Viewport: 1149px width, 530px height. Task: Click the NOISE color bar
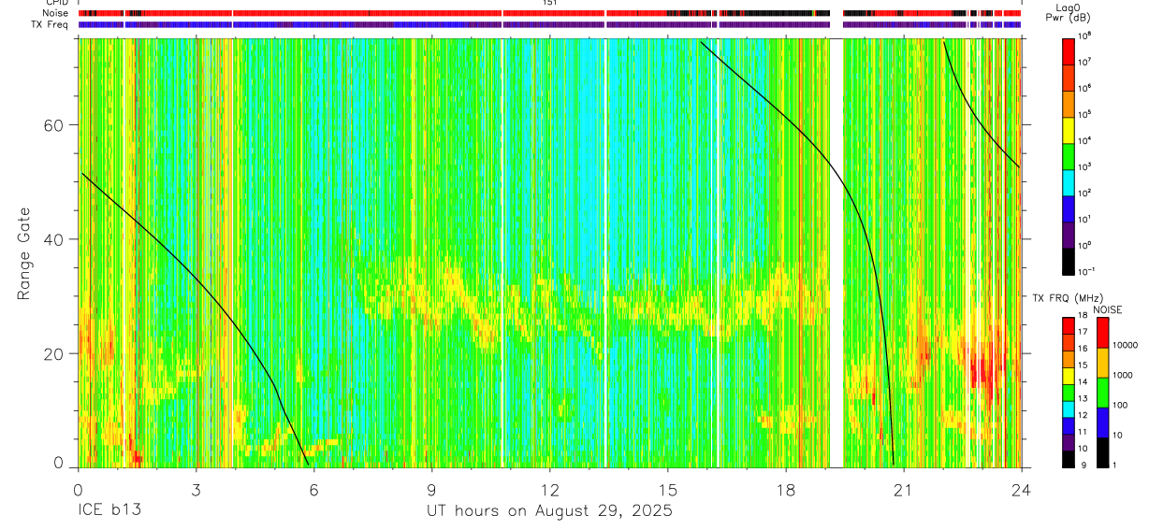(1102, 393)
